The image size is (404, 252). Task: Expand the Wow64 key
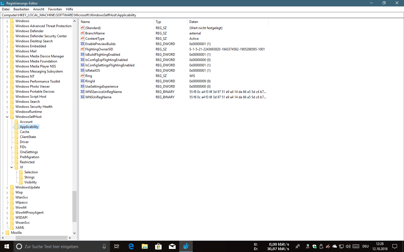(x=7, y=207)
